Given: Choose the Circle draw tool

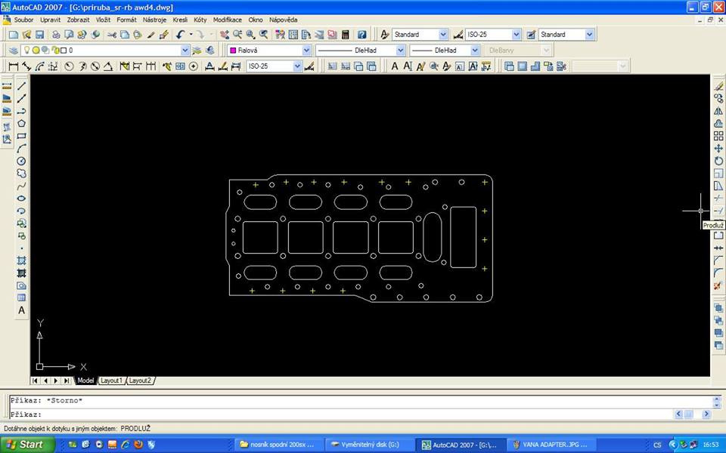Looking at the screenshot, I should point(21,161).
